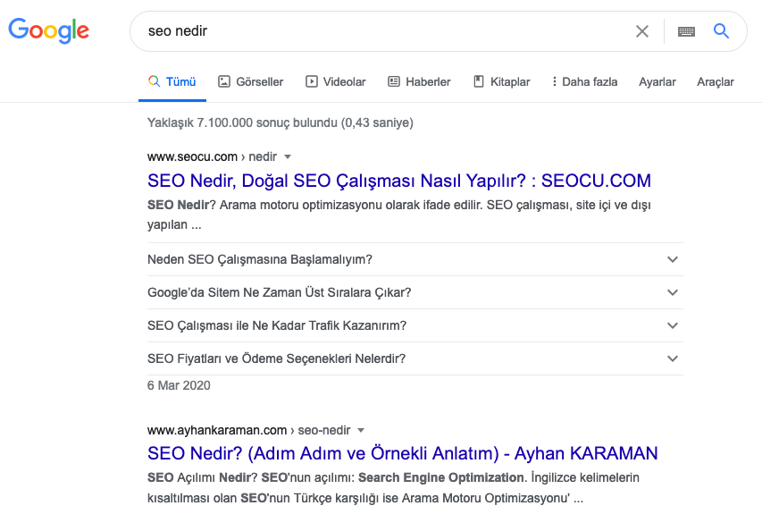762x531 pixels.
Task: Click the www.seocu.com › nedir breadcrumb
Action: pyautogui.click(x=212, y=156)
